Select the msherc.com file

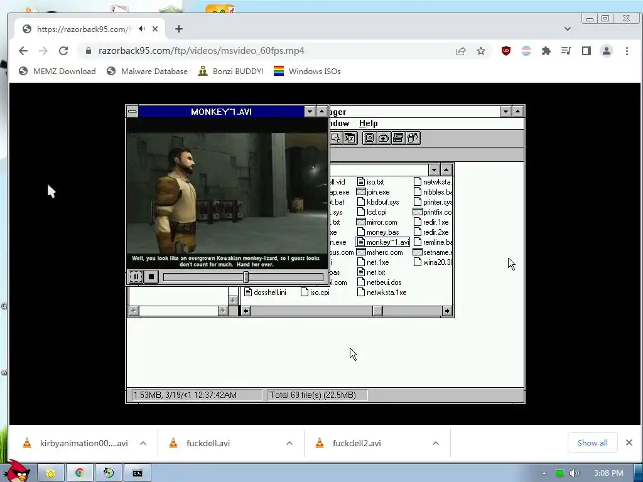click(379, 252)
